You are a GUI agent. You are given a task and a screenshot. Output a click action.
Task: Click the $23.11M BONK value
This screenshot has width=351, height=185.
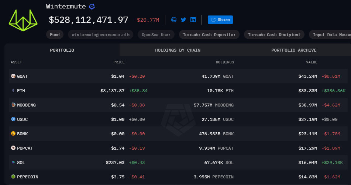pyautogui.click(x=308, y=134)
